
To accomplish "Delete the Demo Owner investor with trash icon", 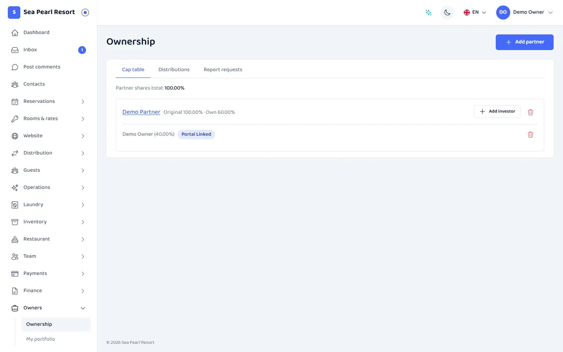I will pyautogui.click(x=531, y=135).
